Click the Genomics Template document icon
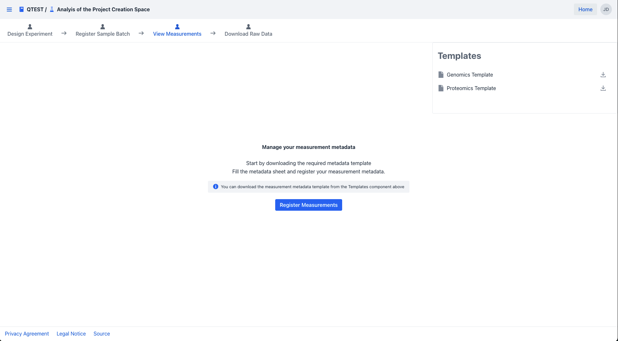Screen dimensions: 618x341 [x=441, y=75]
